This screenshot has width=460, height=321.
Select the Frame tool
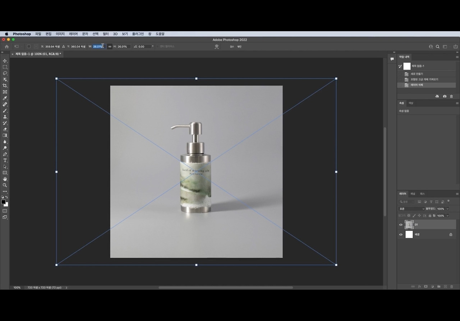[x=5, y=92]
